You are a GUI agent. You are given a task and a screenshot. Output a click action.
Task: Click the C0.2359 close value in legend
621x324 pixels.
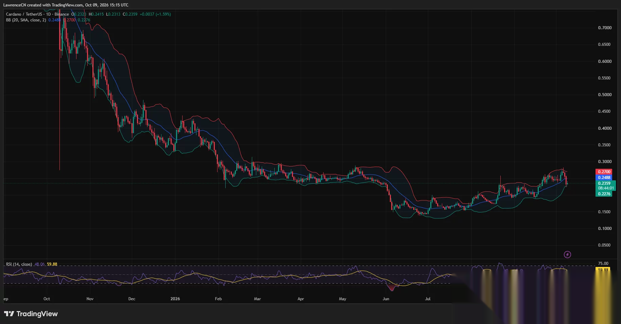pyautogui.click(x=130, y=14)
